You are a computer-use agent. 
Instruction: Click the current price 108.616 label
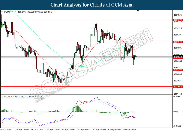click(x=178, y=56)
